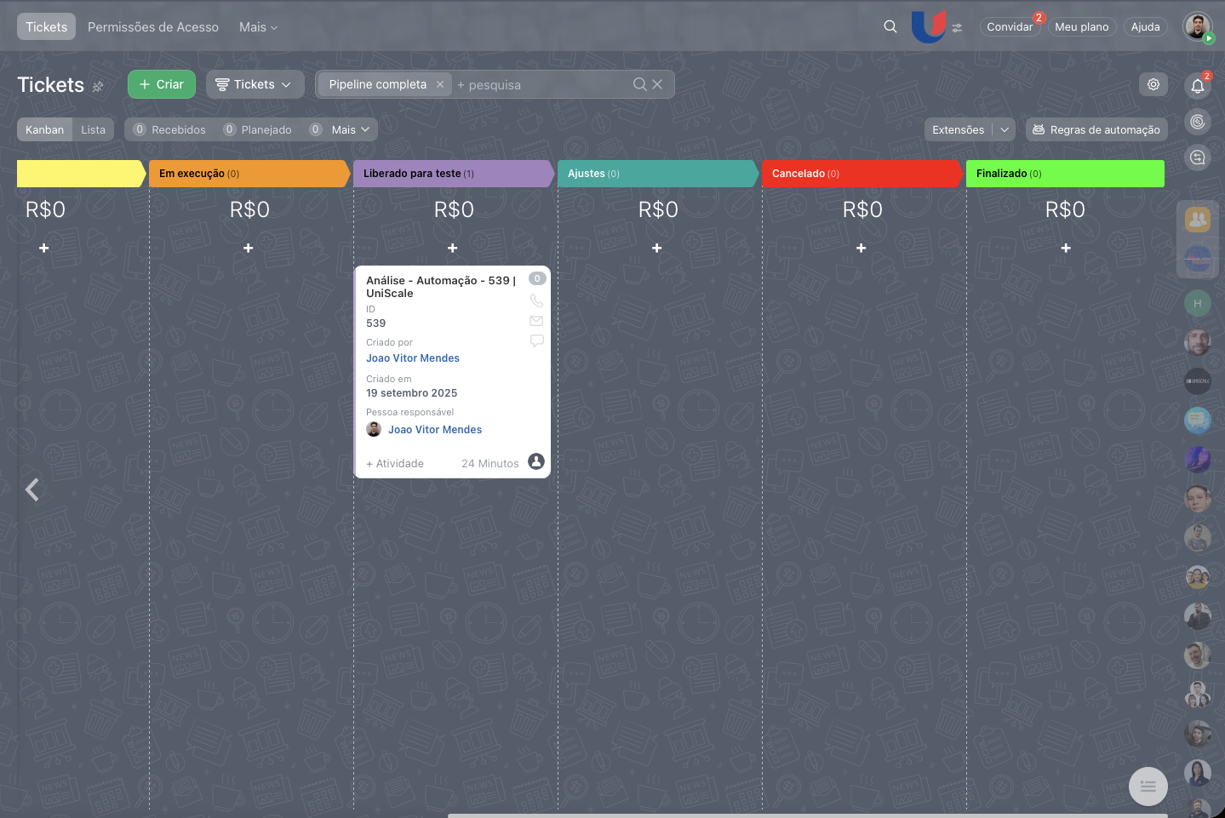Open the notifications bell
Viewport: 1225px width, 818px height.
pos(1198,85)
